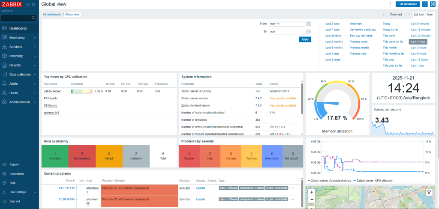
Task: Select the Last 7 days time range
Action: click(x=332, y=30)
